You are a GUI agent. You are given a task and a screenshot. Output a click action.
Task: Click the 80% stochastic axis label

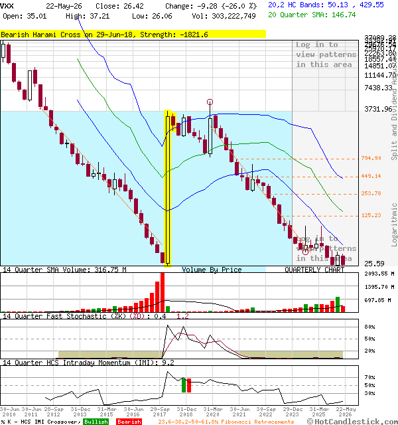pos(369,327)
